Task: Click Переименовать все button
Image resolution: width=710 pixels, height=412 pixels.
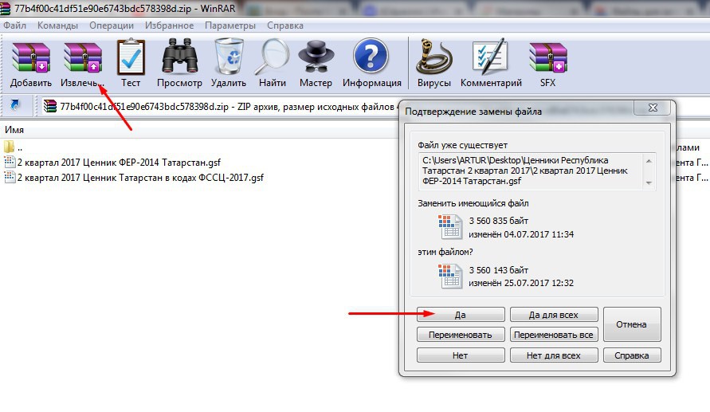Action: [x=554, y=335]
